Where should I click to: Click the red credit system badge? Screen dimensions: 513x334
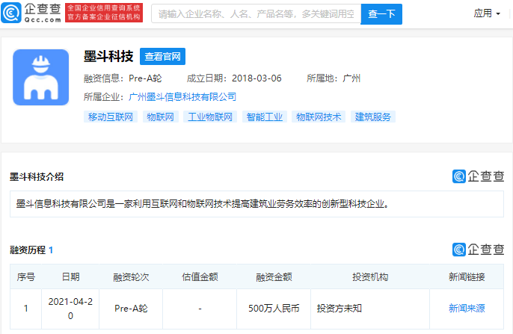pyautogui.click(x=104, y=13)
